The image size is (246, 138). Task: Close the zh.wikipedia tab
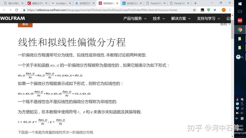[x=70, y=3]
